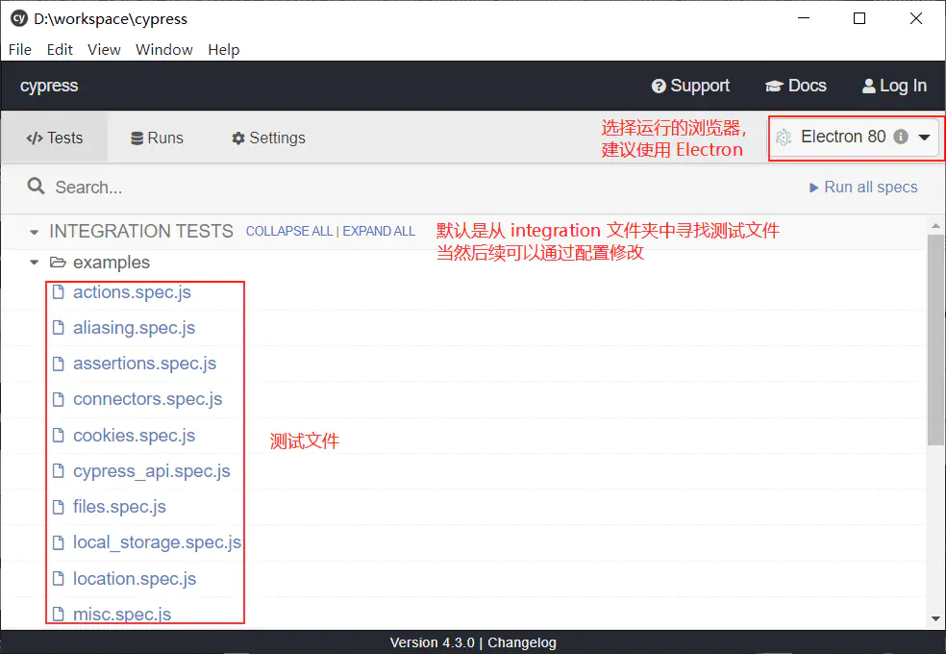Click the file icon of aliasing.spec.js
Image resolution: width=946 pixels, height=654 pixels.
59,328
